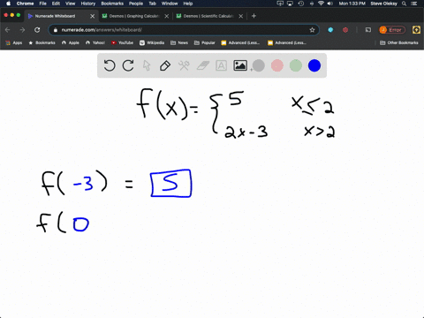The height and width of the screenshot is (318, 424).
Task: Click the Bluetooth icon in menu bar
Action: click(312, 4)
